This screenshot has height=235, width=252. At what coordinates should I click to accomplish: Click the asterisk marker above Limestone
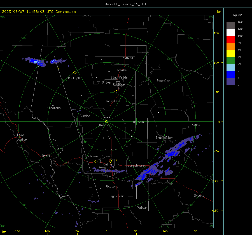[53, 105]
